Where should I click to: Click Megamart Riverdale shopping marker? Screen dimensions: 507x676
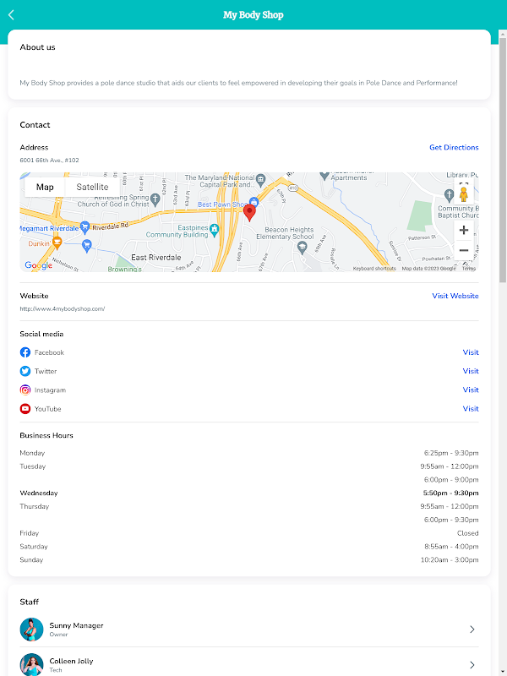point(85,227)
